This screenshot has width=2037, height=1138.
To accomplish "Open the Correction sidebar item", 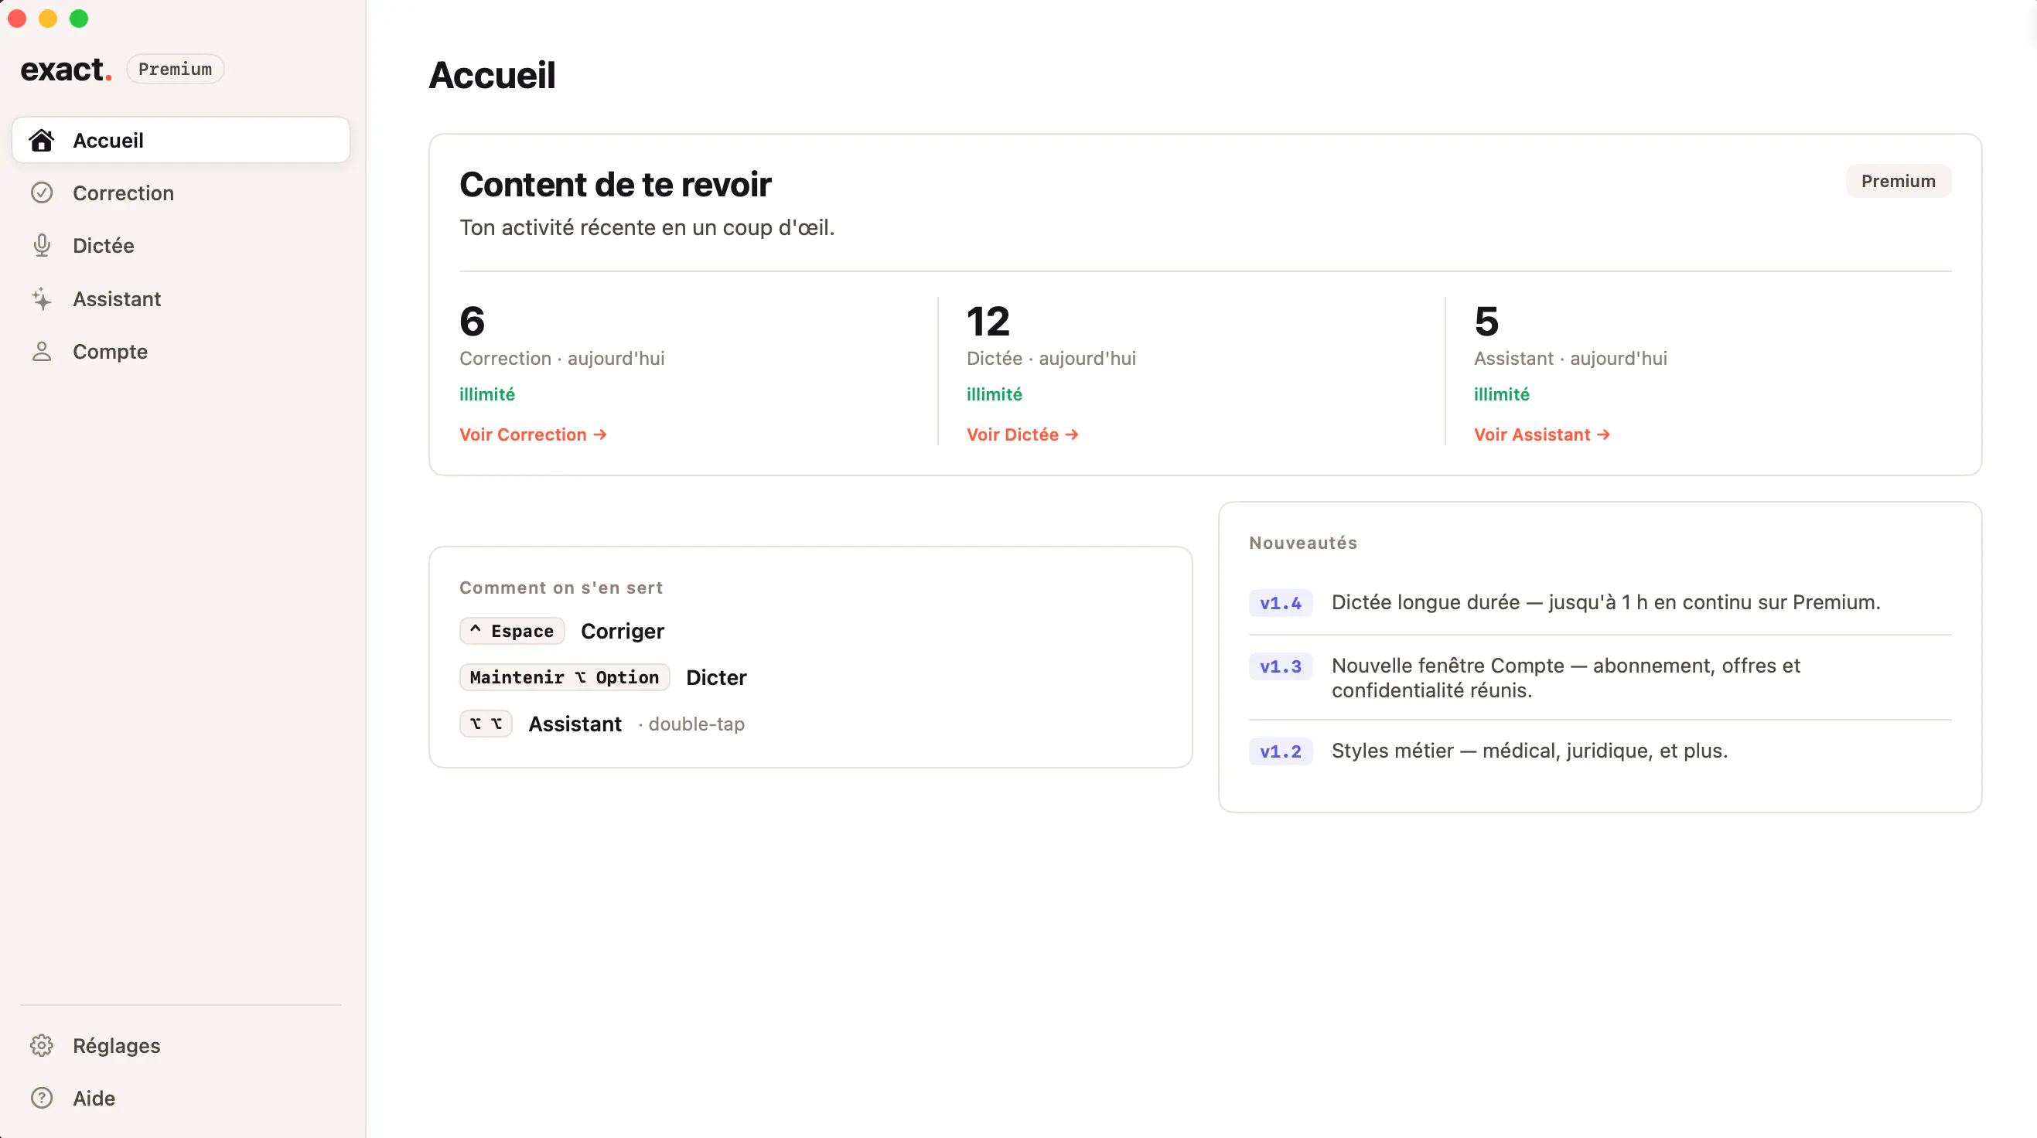I will click(181, 193).
